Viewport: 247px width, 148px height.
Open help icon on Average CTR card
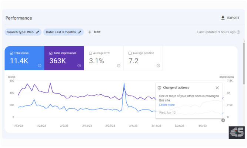pos(119,65)
